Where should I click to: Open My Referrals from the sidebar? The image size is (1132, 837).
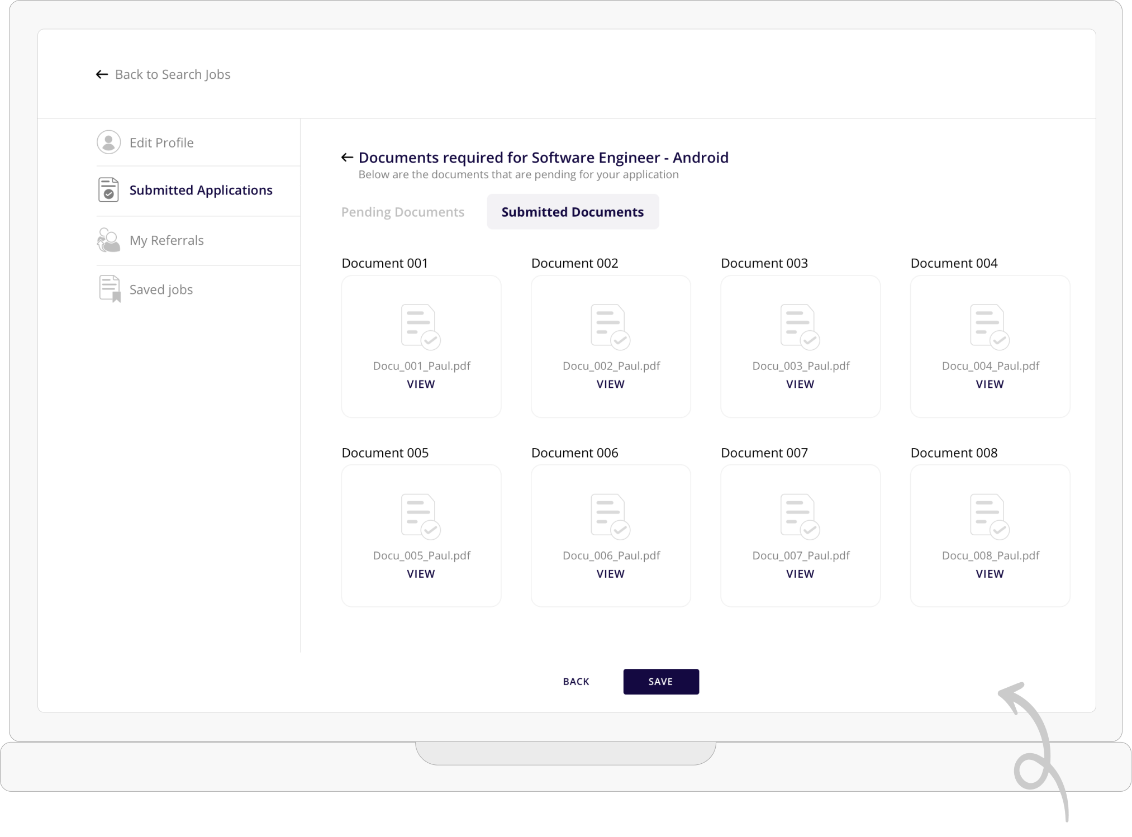(x=167, y=240)
